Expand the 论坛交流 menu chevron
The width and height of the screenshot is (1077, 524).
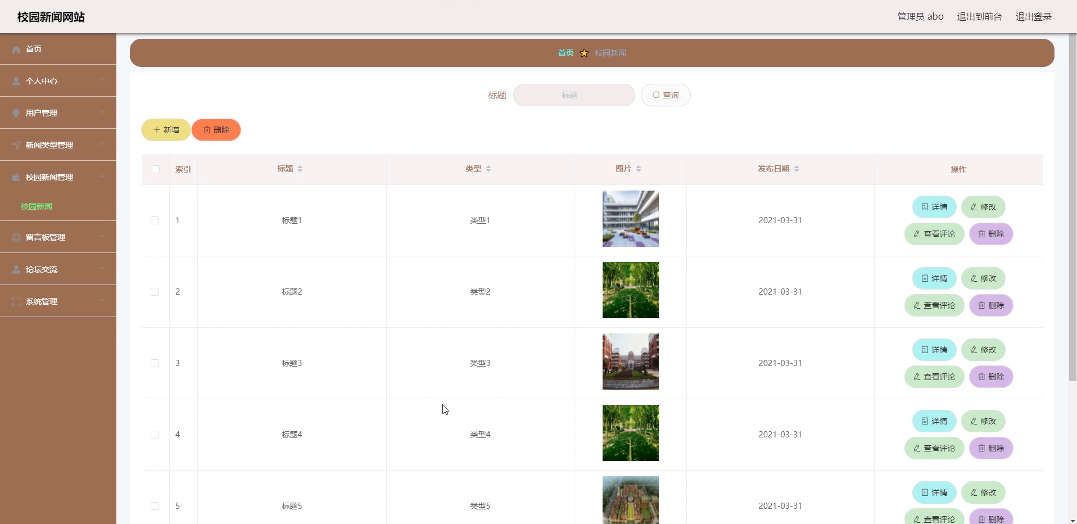[x=102, y=269]
